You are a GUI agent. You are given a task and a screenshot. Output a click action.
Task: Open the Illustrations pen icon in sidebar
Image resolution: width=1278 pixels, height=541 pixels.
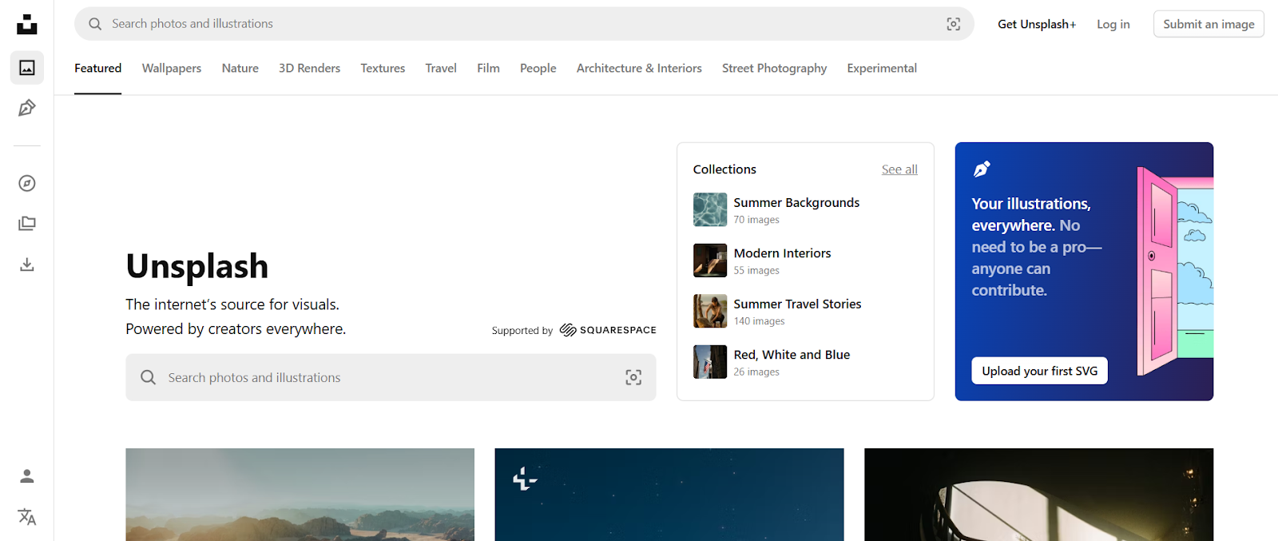27,108
